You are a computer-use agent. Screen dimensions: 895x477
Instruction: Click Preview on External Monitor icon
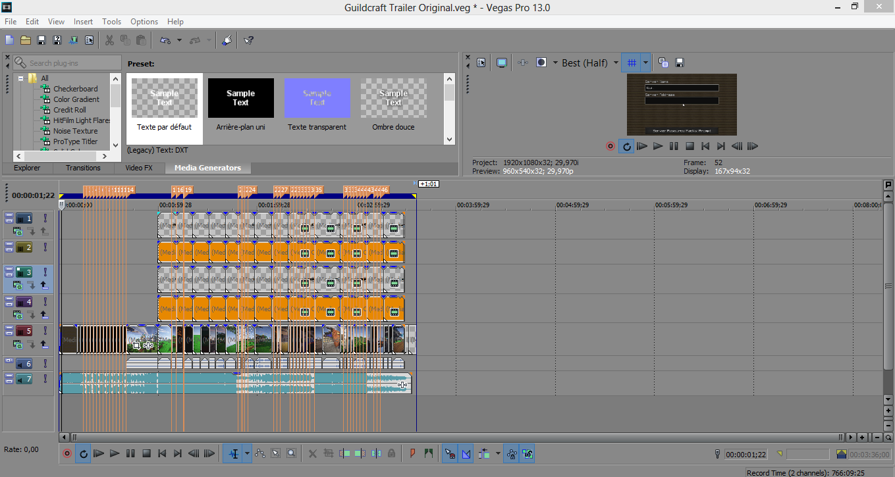502,63
